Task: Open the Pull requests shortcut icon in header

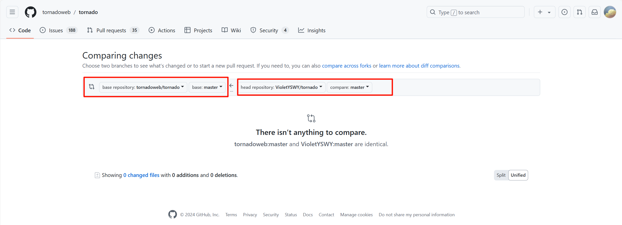Action: [580, 12]
